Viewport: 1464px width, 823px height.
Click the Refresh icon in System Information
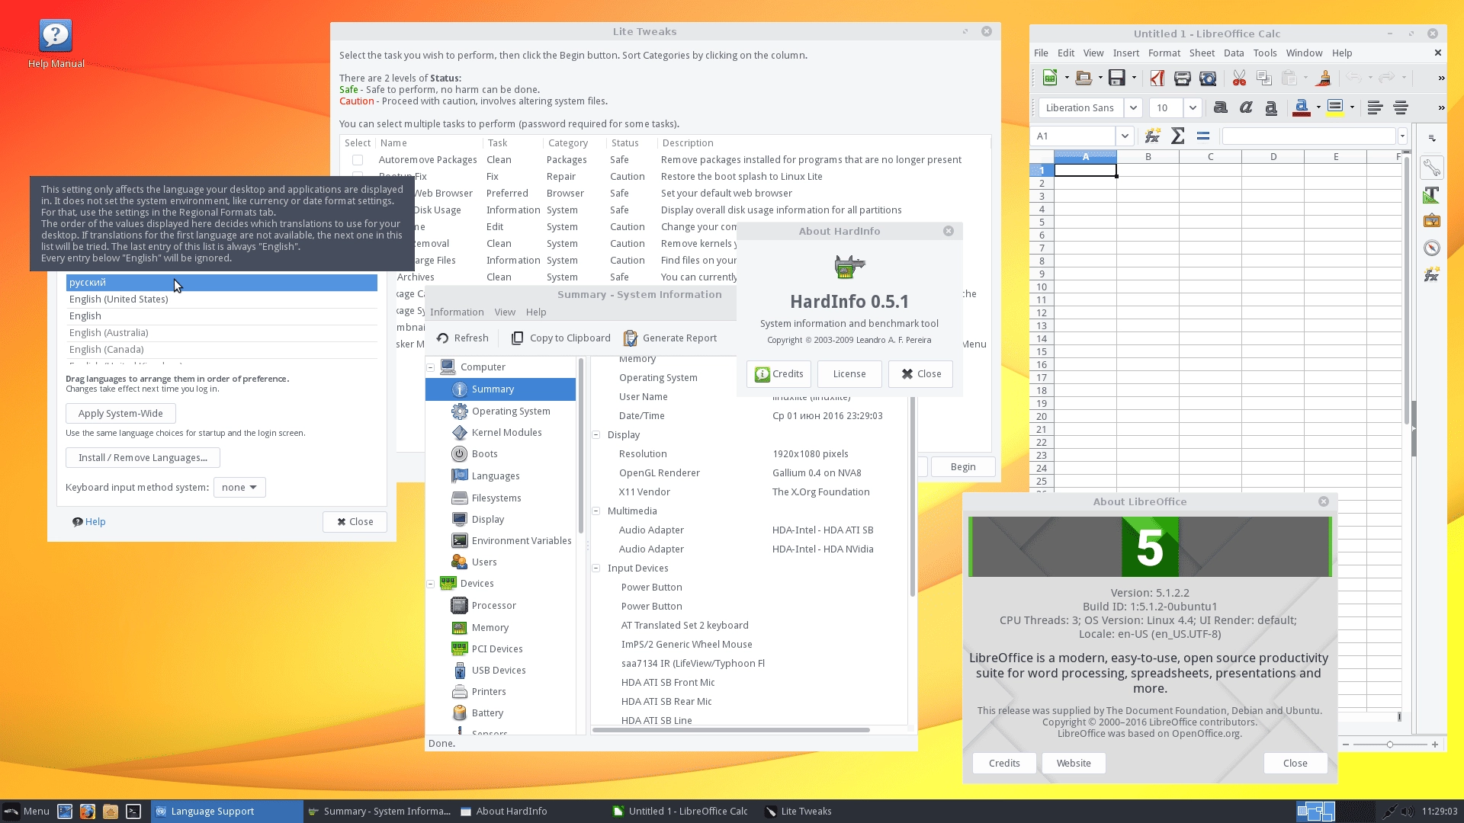coord(442,338)
